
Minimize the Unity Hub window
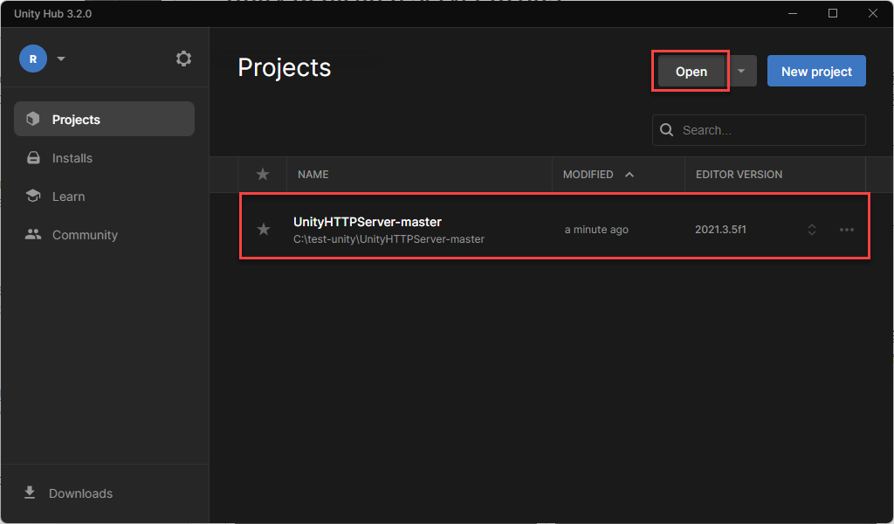tap(793, 13)
